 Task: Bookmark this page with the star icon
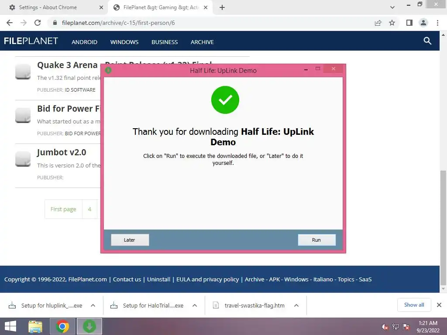(392, 23)
